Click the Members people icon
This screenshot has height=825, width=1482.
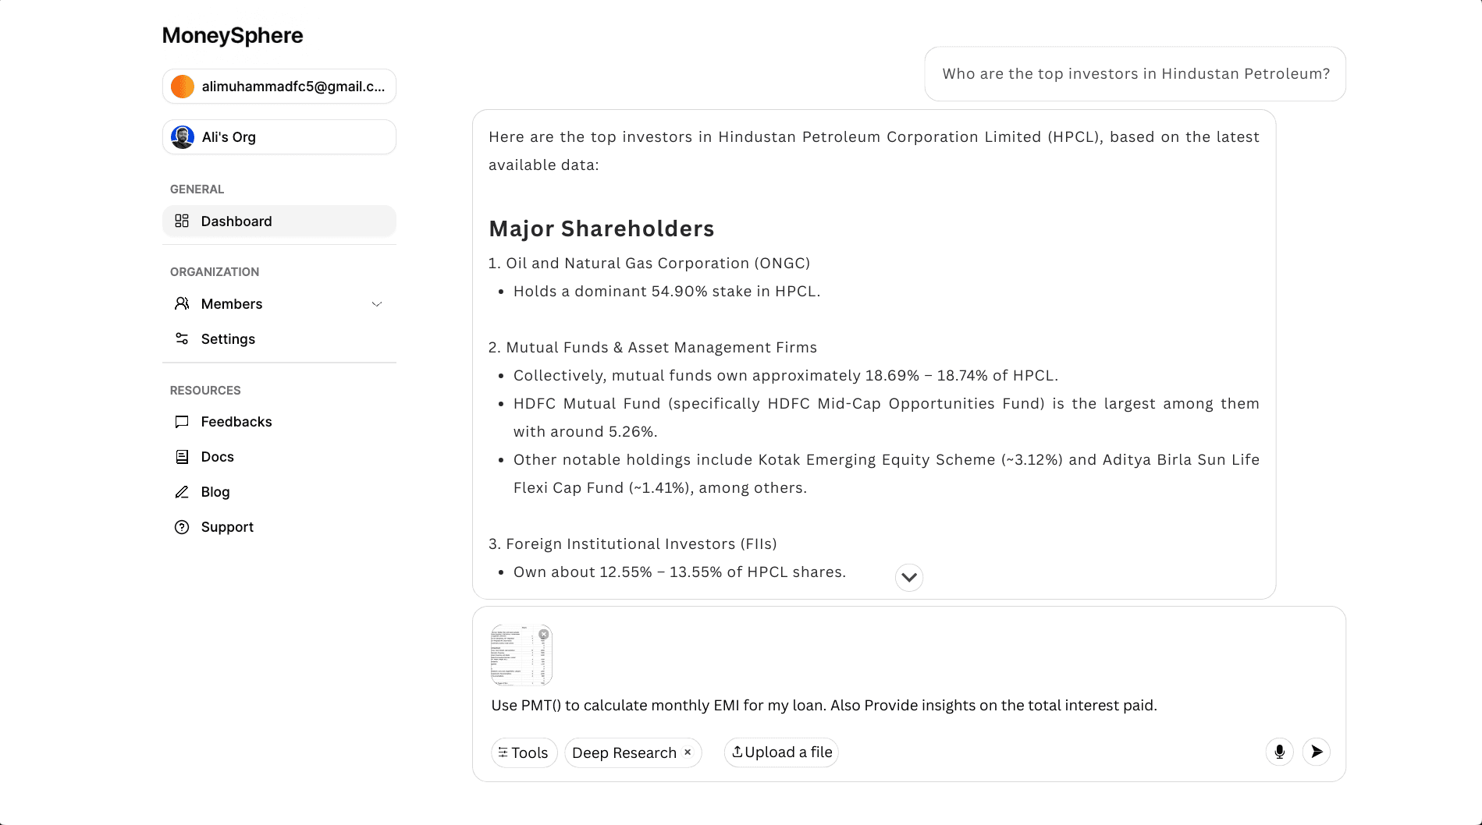tap(182, 304)
